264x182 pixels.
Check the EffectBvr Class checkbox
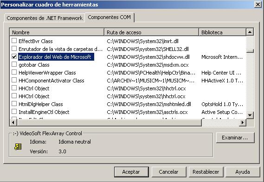[x=14, y=41]
